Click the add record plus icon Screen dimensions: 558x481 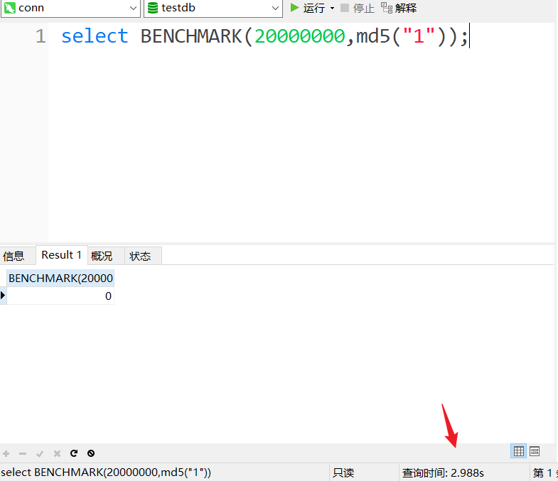pyautogui.click(x=6, y=453)
